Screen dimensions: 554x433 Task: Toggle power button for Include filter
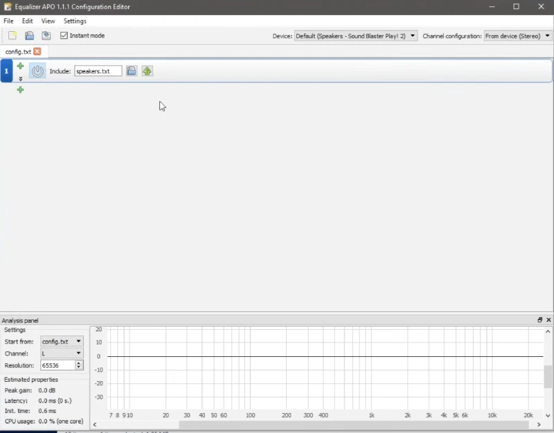coord(37,71)
